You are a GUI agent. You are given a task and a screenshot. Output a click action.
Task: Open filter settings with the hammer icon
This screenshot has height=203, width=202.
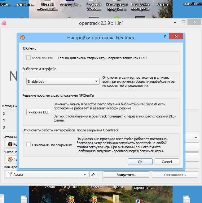point(93,174)
